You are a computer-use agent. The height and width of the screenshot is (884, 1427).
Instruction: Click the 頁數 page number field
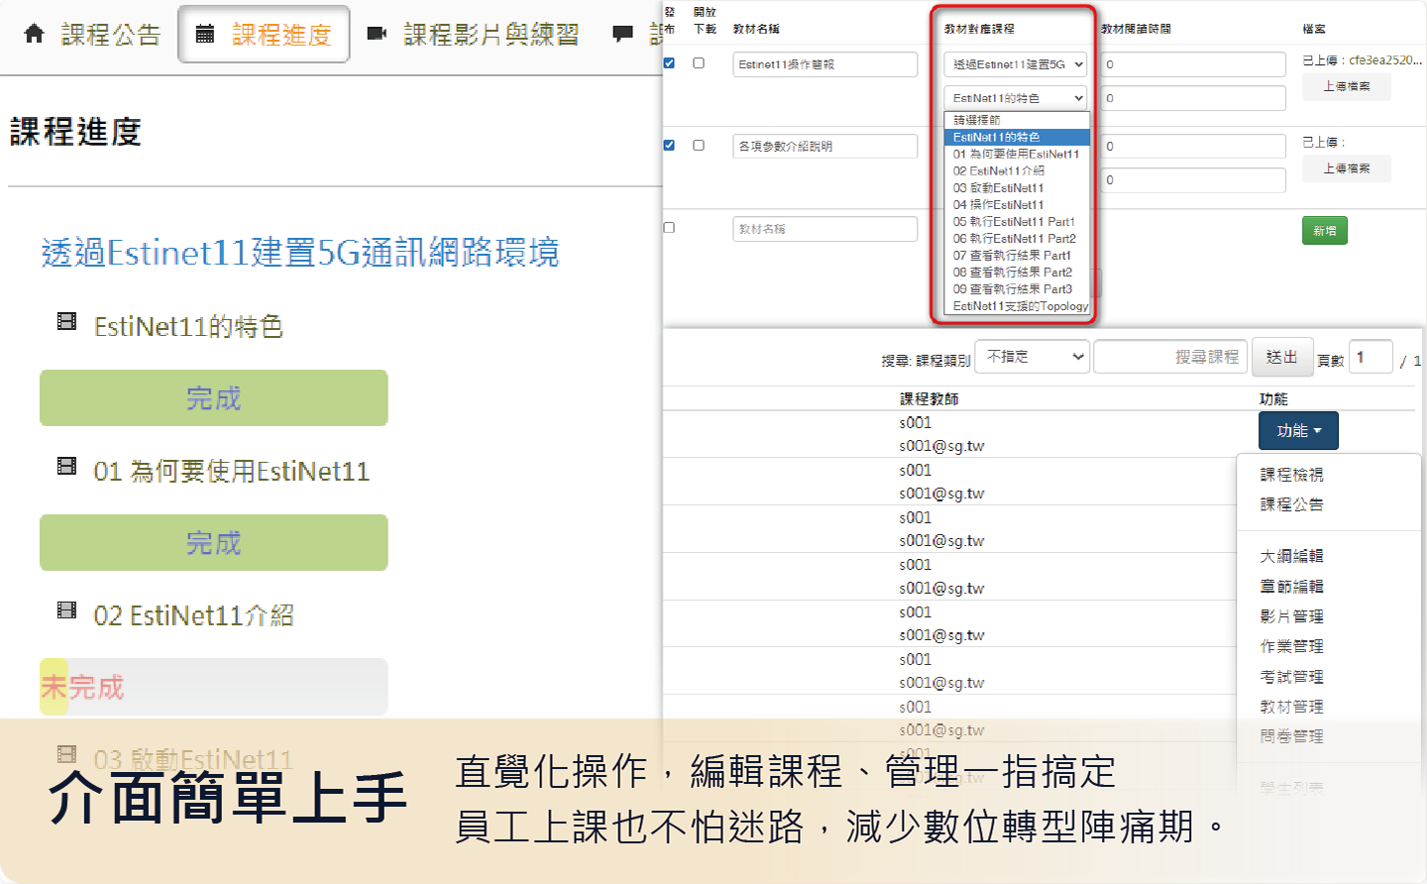(1372, 357)
